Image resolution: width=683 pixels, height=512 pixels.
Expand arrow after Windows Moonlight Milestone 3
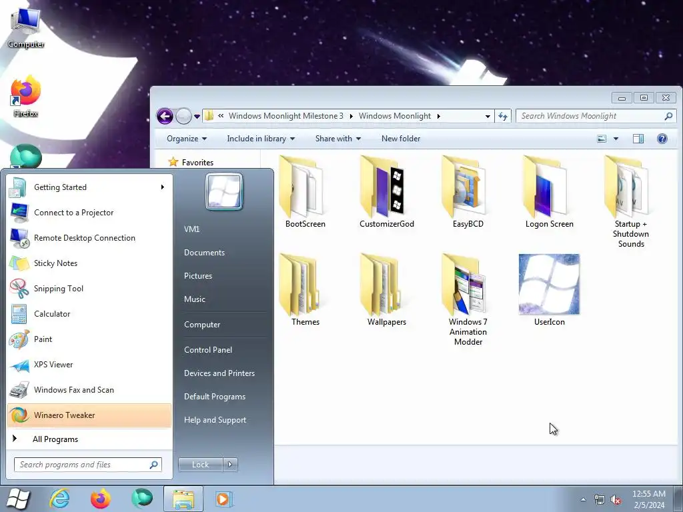351,116
